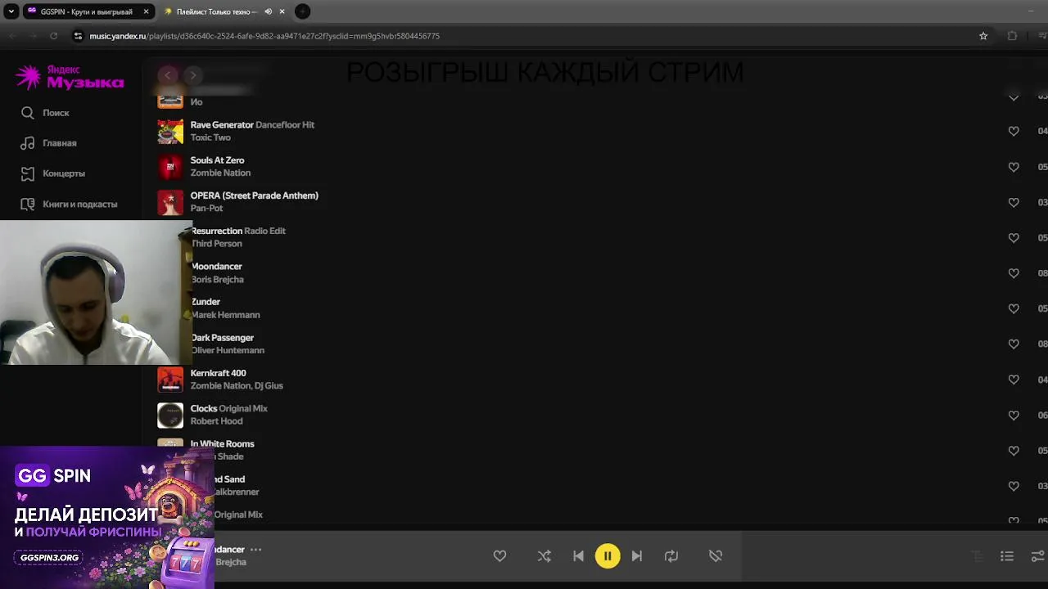Skip to next track
The height and width of the screenshot is (589, 1048).
coord(637,555)
